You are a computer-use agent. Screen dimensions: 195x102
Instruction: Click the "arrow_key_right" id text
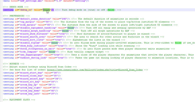[30, 88]
